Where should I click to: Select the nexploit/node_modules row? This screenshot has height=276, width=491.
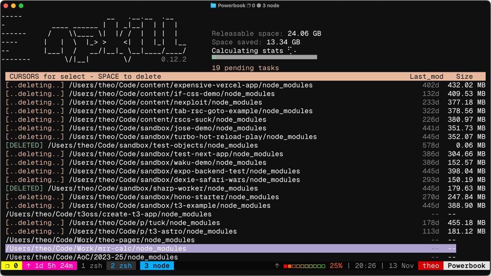pos(245,102)
